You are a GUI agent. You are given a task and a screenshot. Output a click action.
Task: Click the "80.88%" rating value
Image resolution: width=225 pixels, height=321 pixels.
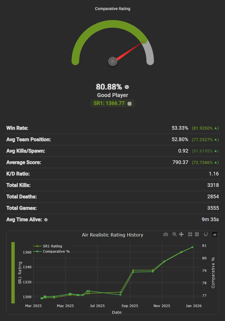click(x=109, y=87)
